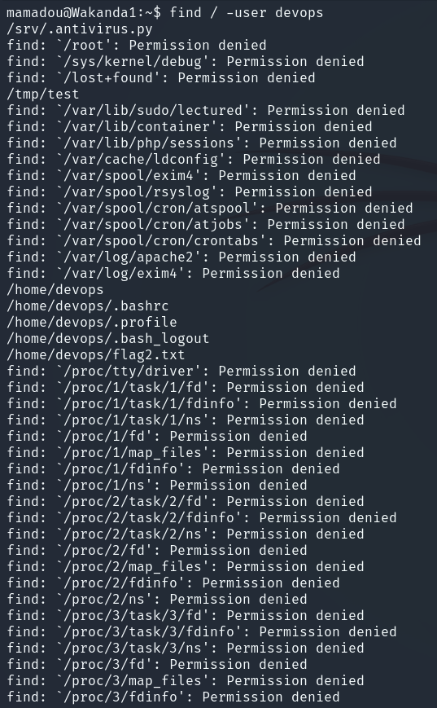This screenshot has width=437, height=708.
Task: Click the /tmp/test path line
Action: (43, 94)
